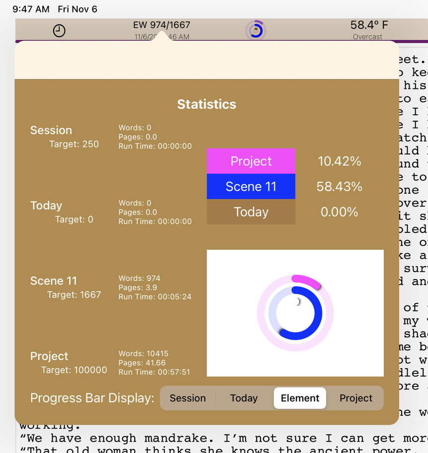Select Session progress bar display
The width and height of the screenshot is (428, 453).
click(x=187, y=398)
